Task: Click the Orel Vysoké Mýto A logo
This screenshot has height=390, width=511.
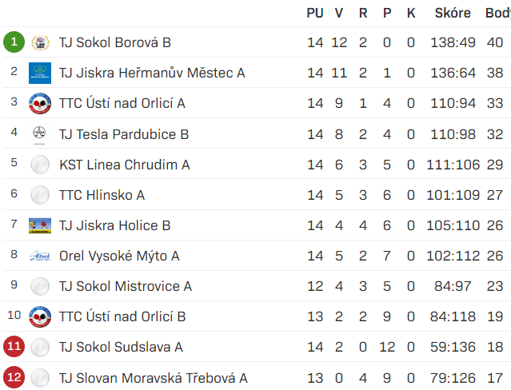Action: [40, 256]
